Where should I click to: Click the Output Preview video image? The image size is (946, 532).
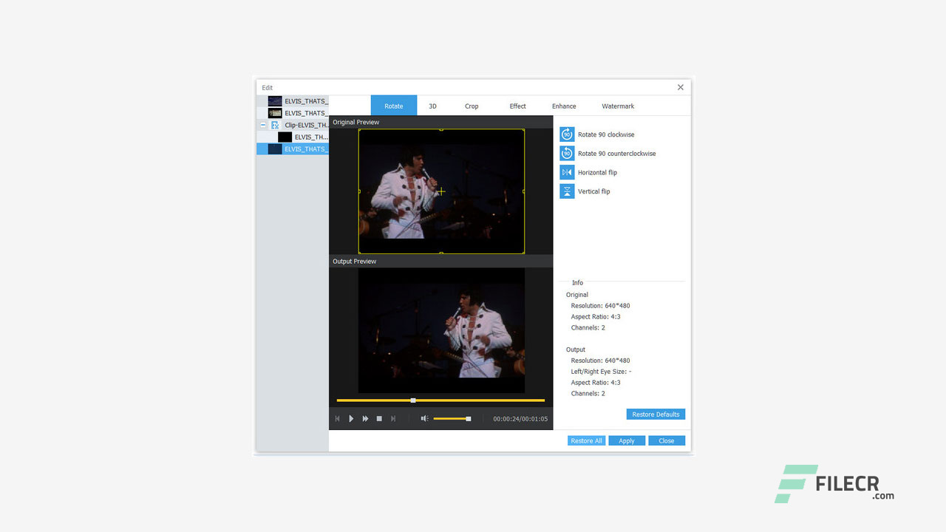[441, 330]
